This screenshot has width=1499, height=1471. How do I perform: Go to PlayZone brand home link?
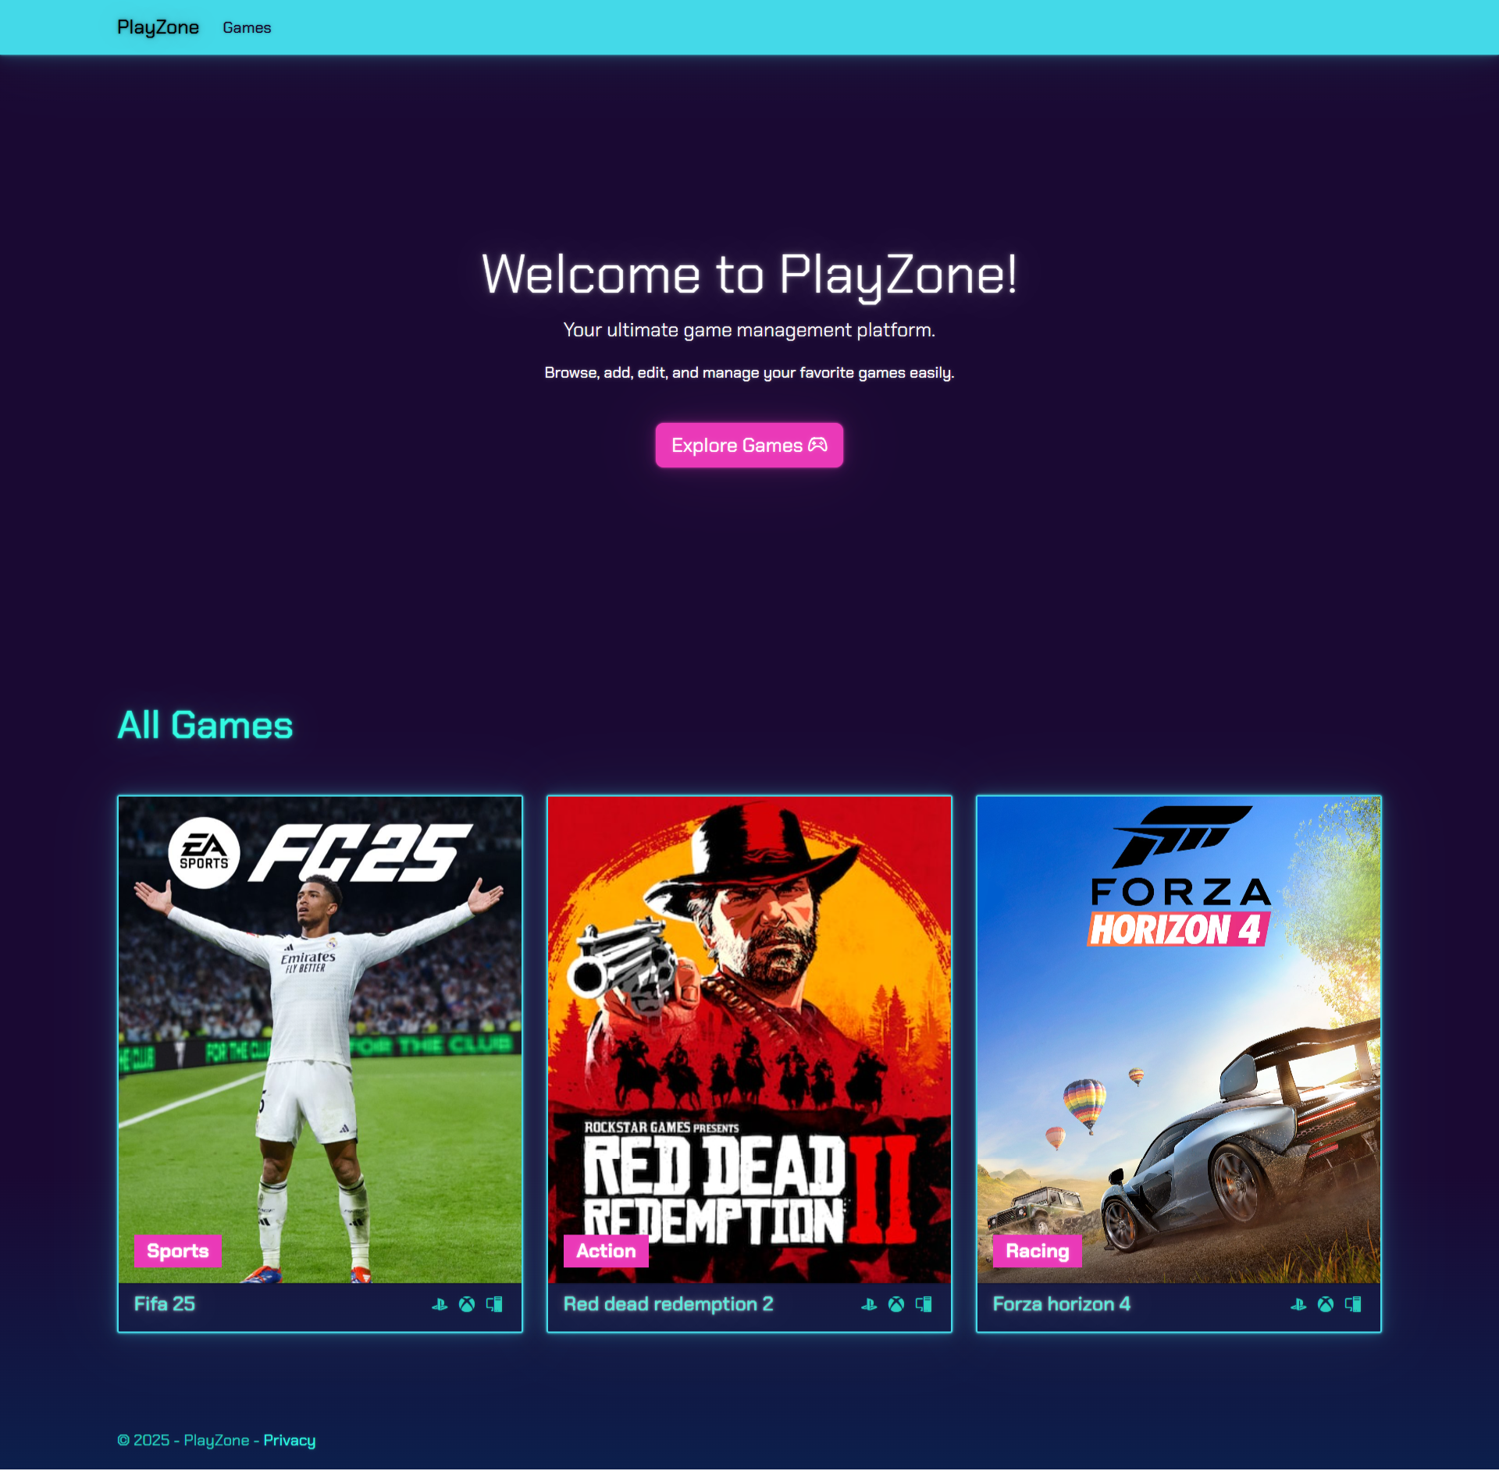158,27
